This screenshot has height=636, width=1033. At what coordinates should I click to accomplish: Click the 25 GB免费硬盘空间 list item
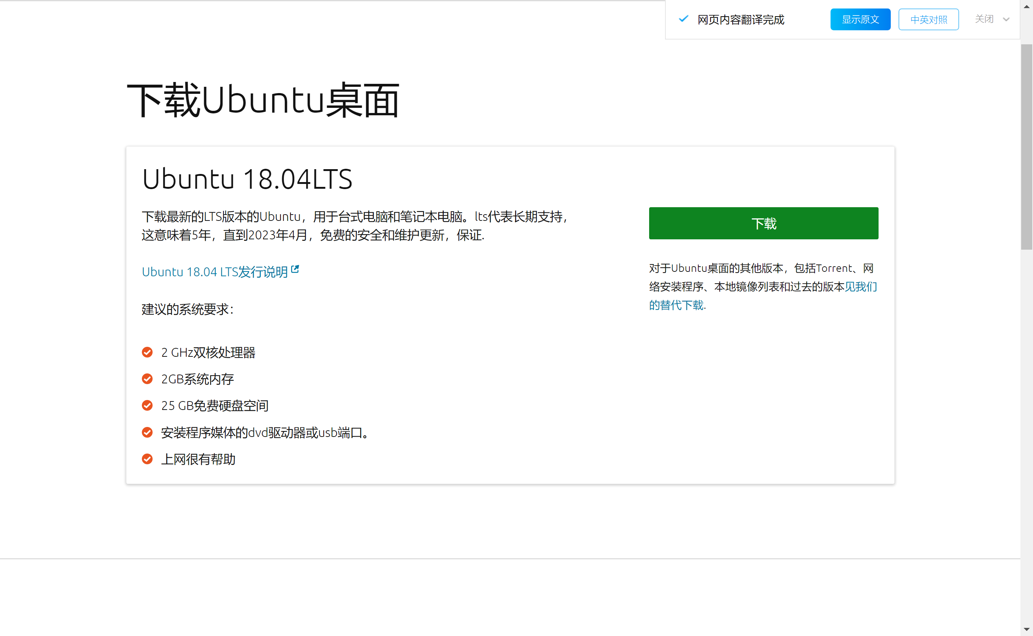215,406
